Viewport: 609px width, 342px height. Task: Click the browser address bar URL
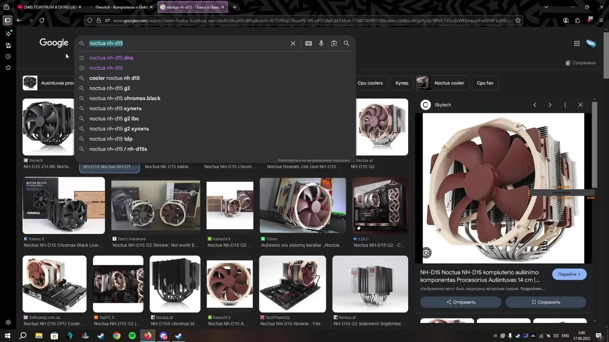pyautogui.click(x=312, y=20)
